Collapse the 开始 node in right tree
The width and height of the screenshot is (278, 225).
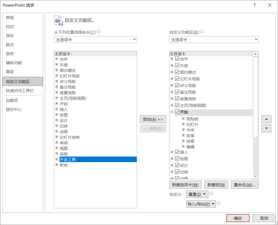pyautogui.click(x=172, y=112)
